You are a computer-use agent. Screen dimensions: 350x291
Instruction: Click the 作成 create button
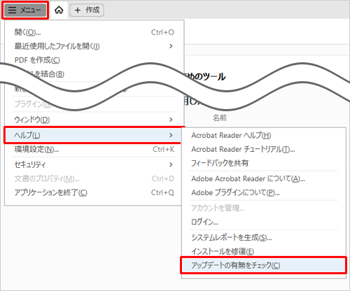pos(87,10)
